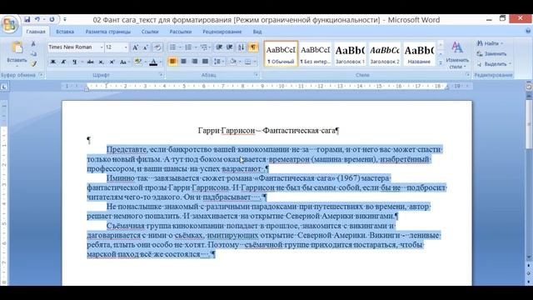Increase the paragraph indent
The height and width of the screenshot is (300, 533).
[x=230, y=47]
